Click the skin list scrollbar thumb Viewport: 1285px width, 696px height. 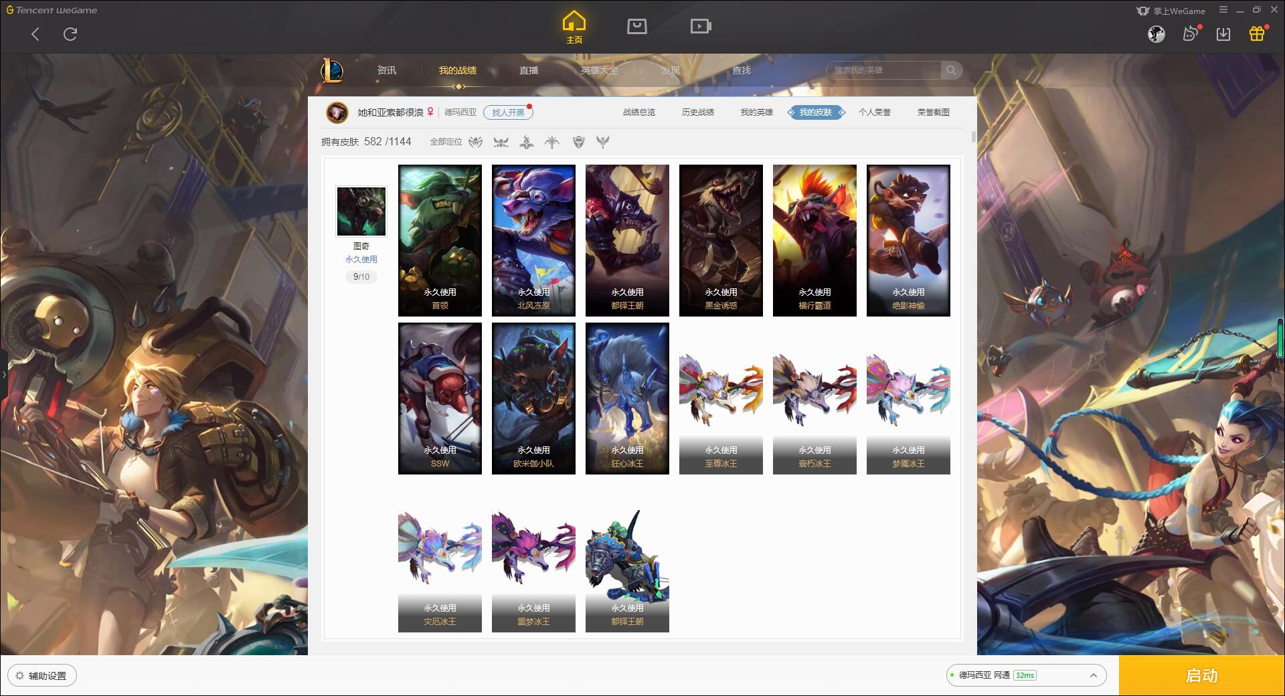[973, 137]
